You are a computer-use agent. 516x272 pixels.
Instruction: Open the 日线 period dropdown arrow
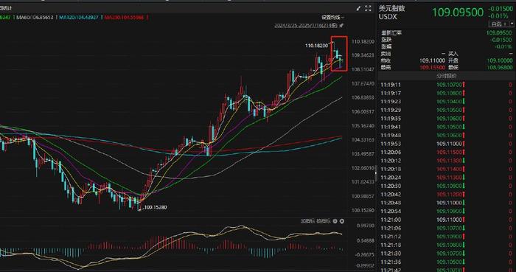[x=512, y=24]
